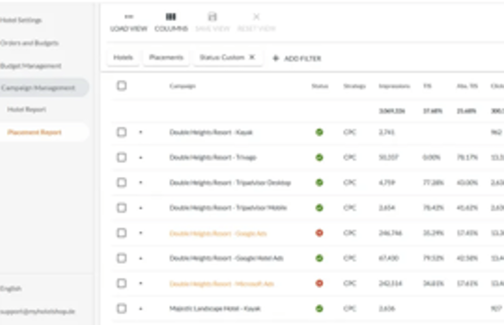This screenshot has height=325, width=504.
Task: Expand the TripAdvisor Desktop row
Action: tap(141, 183)
